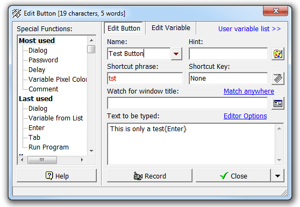Click the Special Functions vertical scrollbar thumb
The image size is (300, 207).
[91, 49]
